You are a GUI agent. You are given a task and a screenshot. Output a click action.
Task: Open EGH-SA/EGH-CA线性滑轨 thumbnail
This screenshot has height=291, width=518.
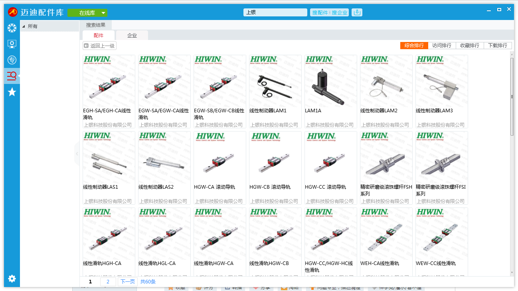click(x=109, y=81)
